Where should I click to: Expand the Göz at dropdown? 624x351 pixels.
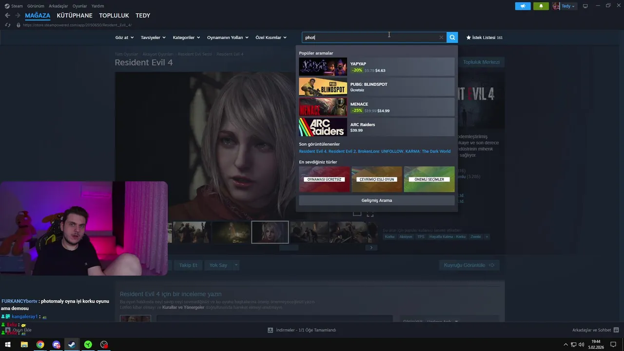tap(124, 38)
